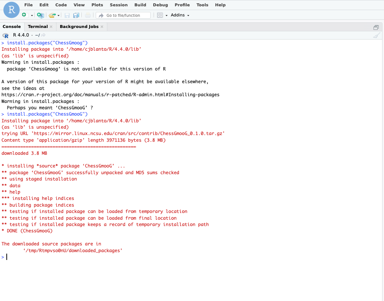Click the "downloaded 3.8 MB" line
Image resolution: width=384 pixels, height=301 pixels.
tap(24, 153)
